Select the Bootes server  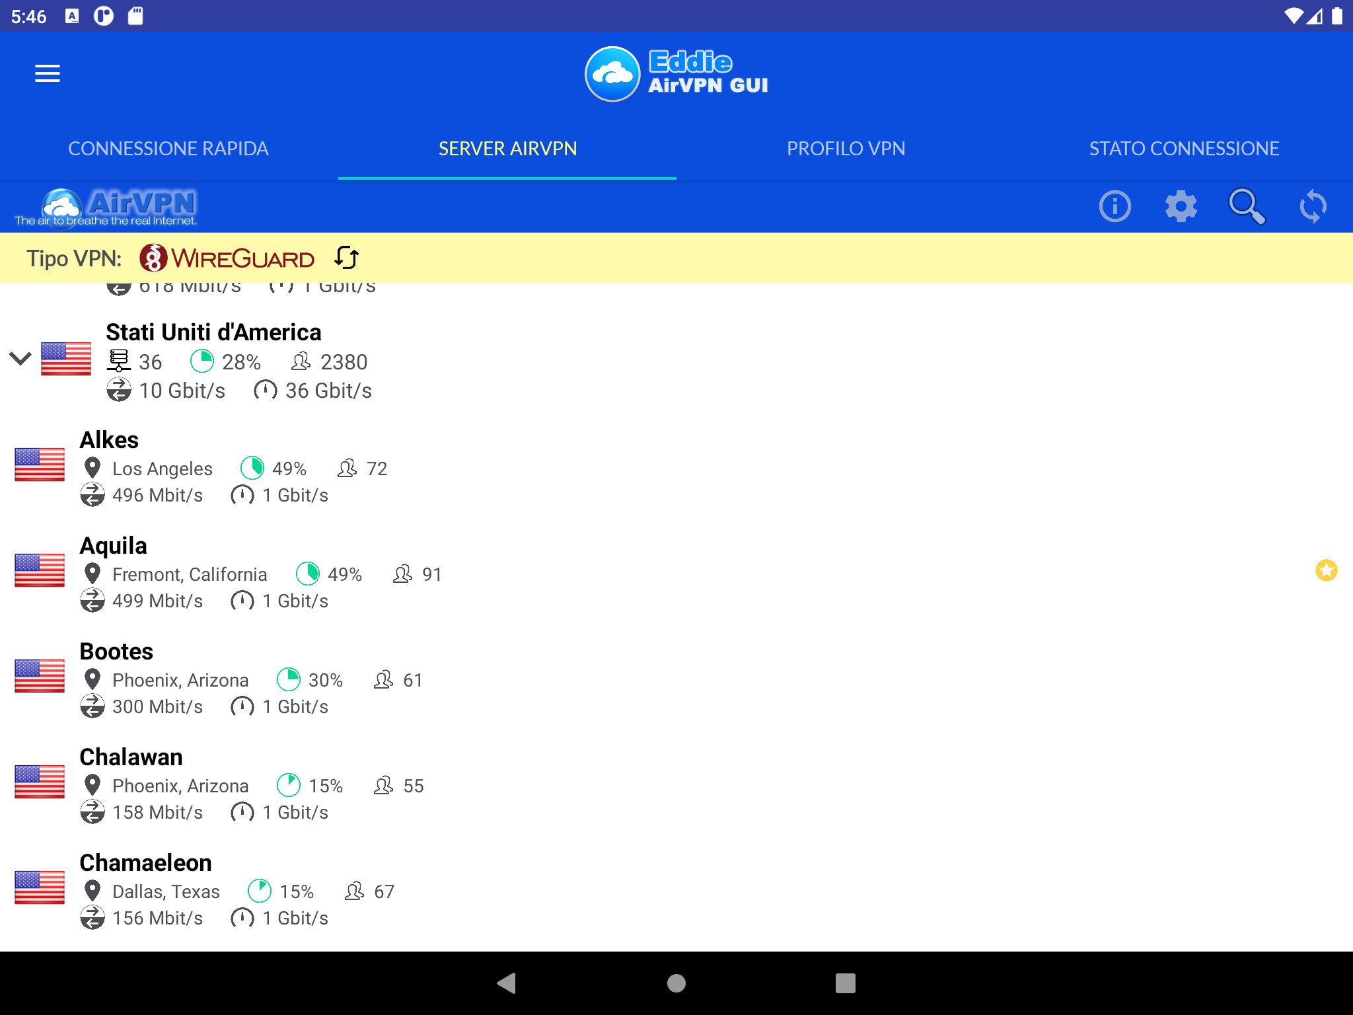pos(676,678)
